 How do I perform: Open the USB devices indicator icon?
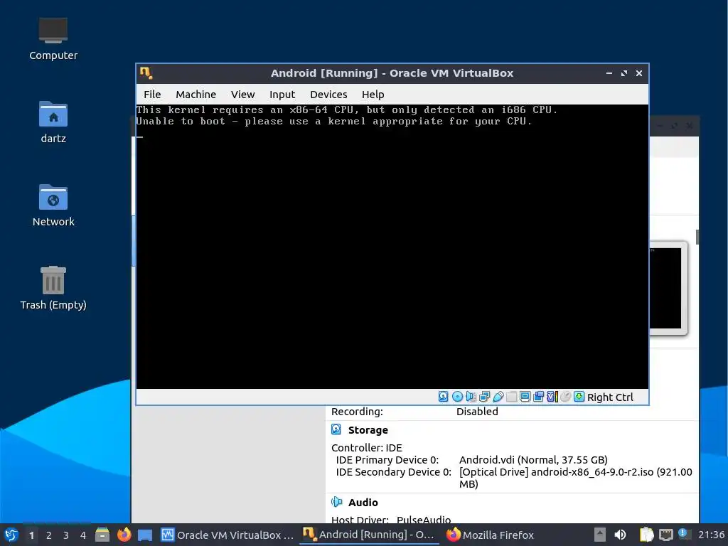click(x=498, y=397)
